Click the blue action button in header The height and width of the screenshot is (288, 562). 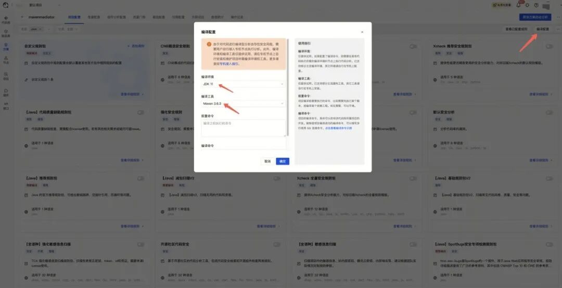535,17
